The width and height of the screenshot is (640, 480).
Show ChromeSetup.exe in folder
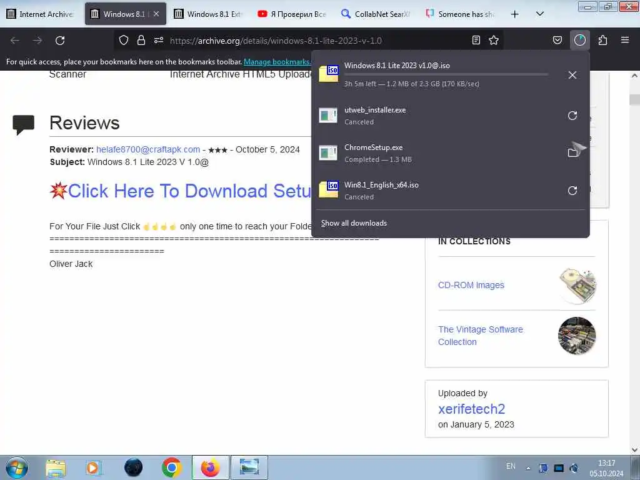572,153
